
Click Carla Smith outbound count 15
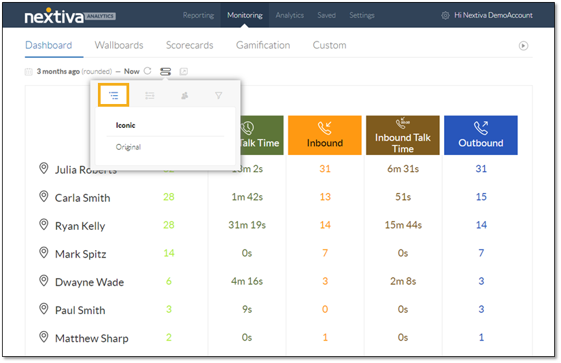click(481, 196)
